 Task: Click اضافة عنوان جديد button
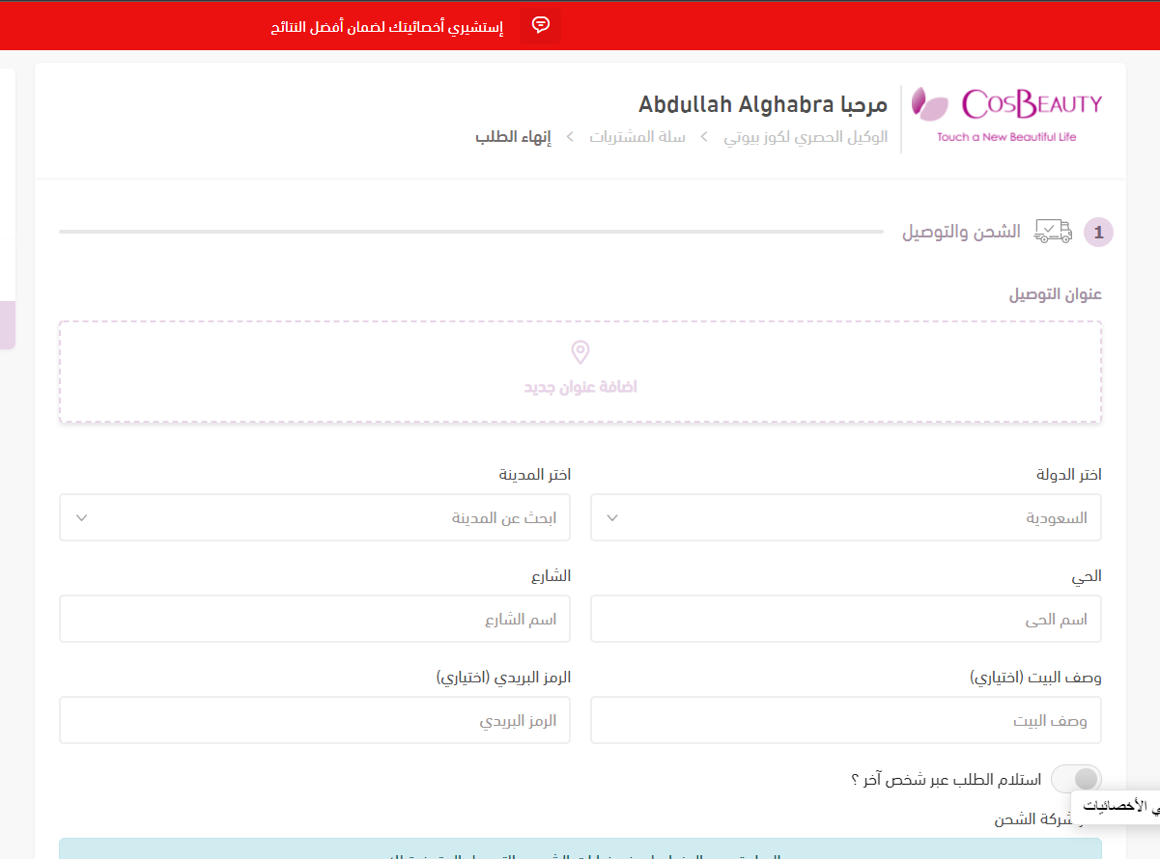click(580, 387)
